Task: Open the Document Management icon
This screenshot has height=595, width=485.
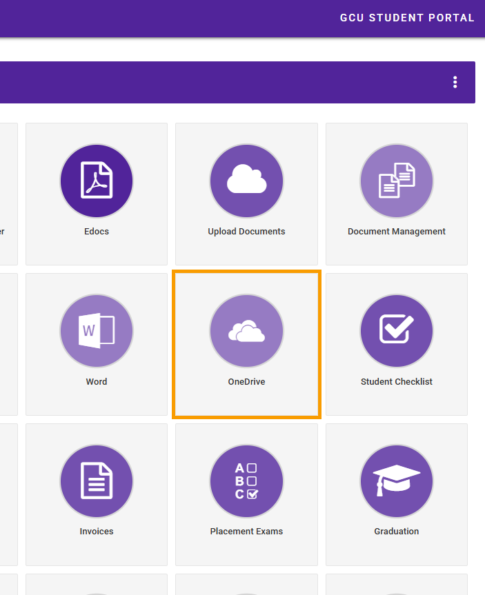Action: 397,181
